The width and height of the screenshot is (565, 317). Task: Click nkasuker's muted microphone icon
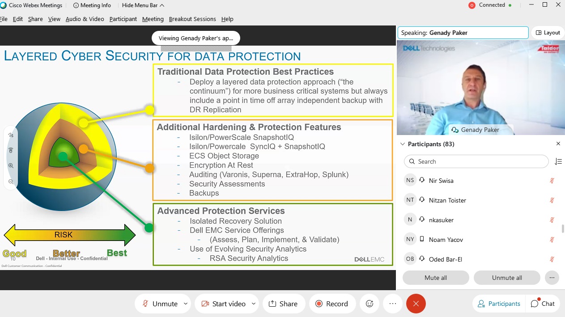pyautogui.click(x=552, y=220)
